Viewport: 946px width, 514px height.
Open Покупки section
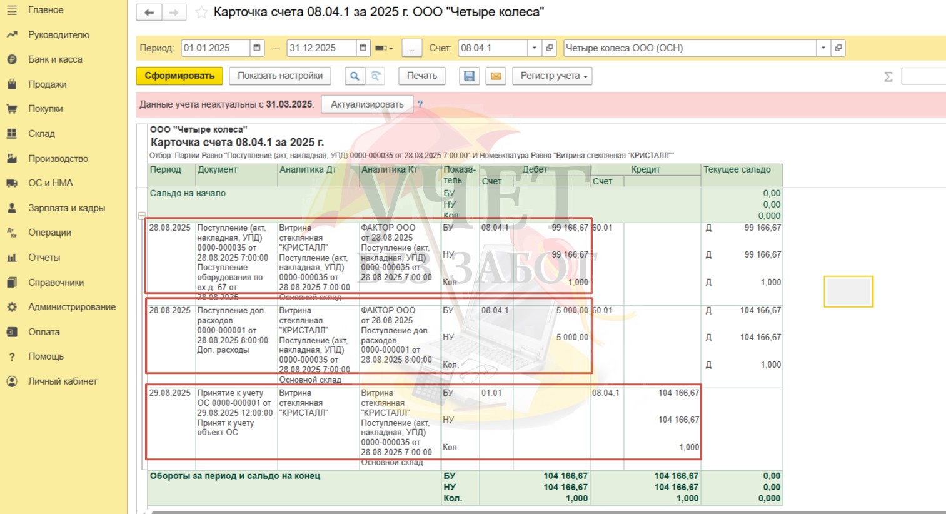pos(45,109)
